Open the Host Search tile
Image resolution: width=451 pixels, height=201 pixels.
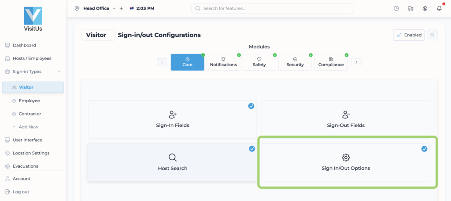coord(172,162)
